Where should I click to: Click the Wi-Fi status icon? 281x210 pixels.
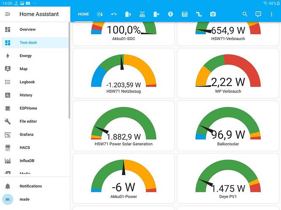(x=265, y=3)
